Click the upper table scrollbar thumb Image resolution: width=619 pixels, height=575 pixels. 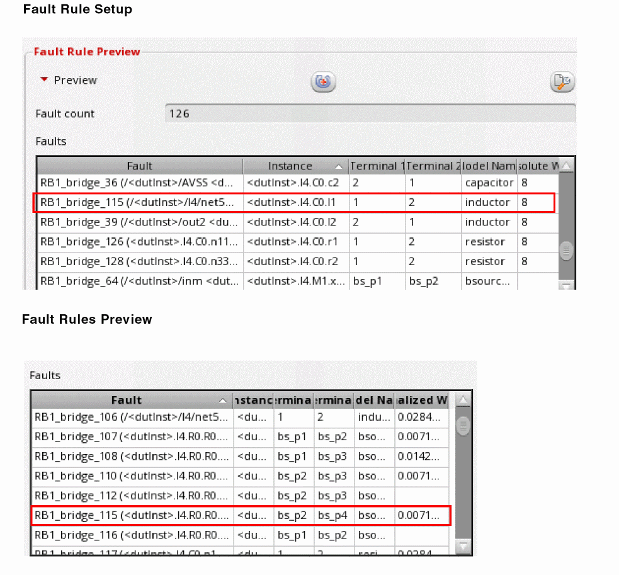[x=567, y=251]
